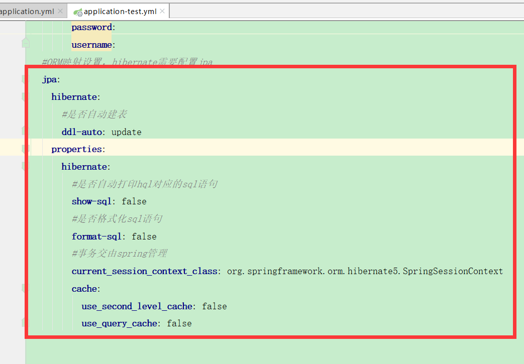524x364 pixels.
Task: Click the gutter marker next to properties line
Action: tap(25, 149)
